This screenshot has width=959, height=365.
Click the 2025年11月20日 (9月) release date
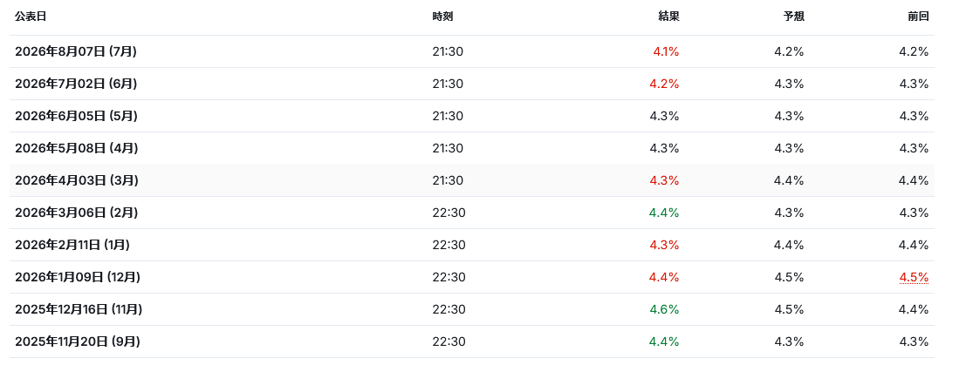(77, 341)
